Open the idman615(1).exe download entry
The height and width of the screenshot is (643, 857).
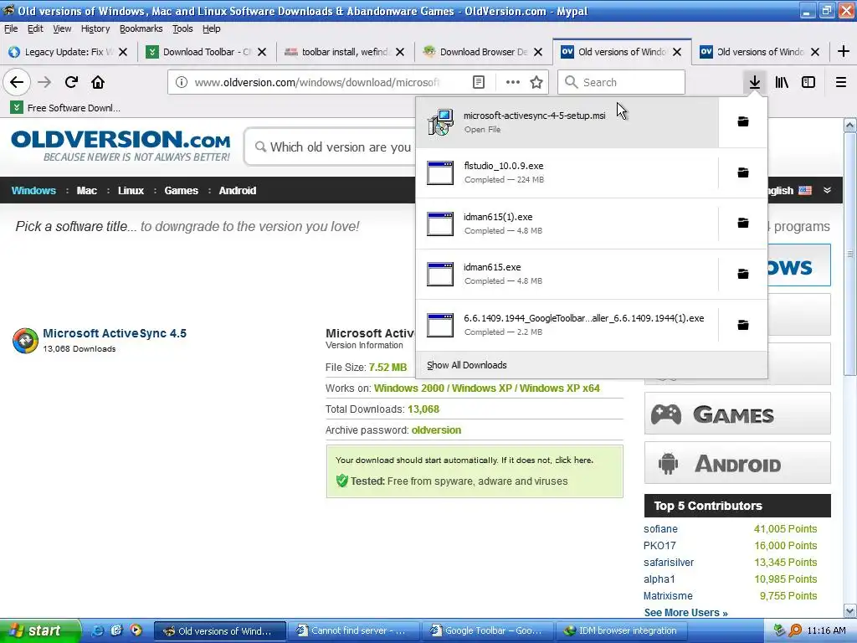(567, 223)
